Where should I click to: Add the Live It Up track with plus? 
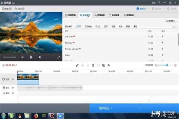(x=162, y=36)
